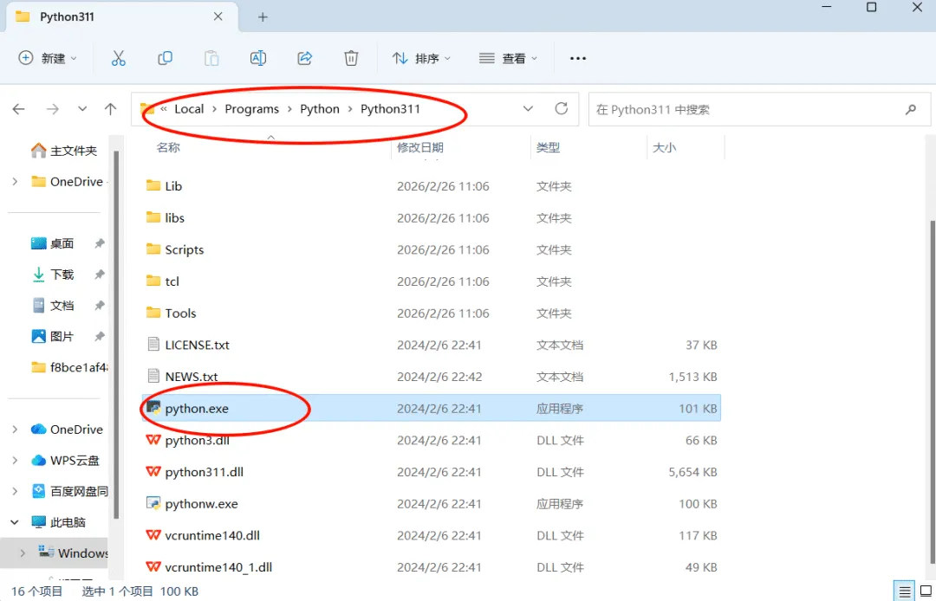Refresh the current folder view
Image resolution: width=936 pixels, height=601 pixels.
(561, 108)
